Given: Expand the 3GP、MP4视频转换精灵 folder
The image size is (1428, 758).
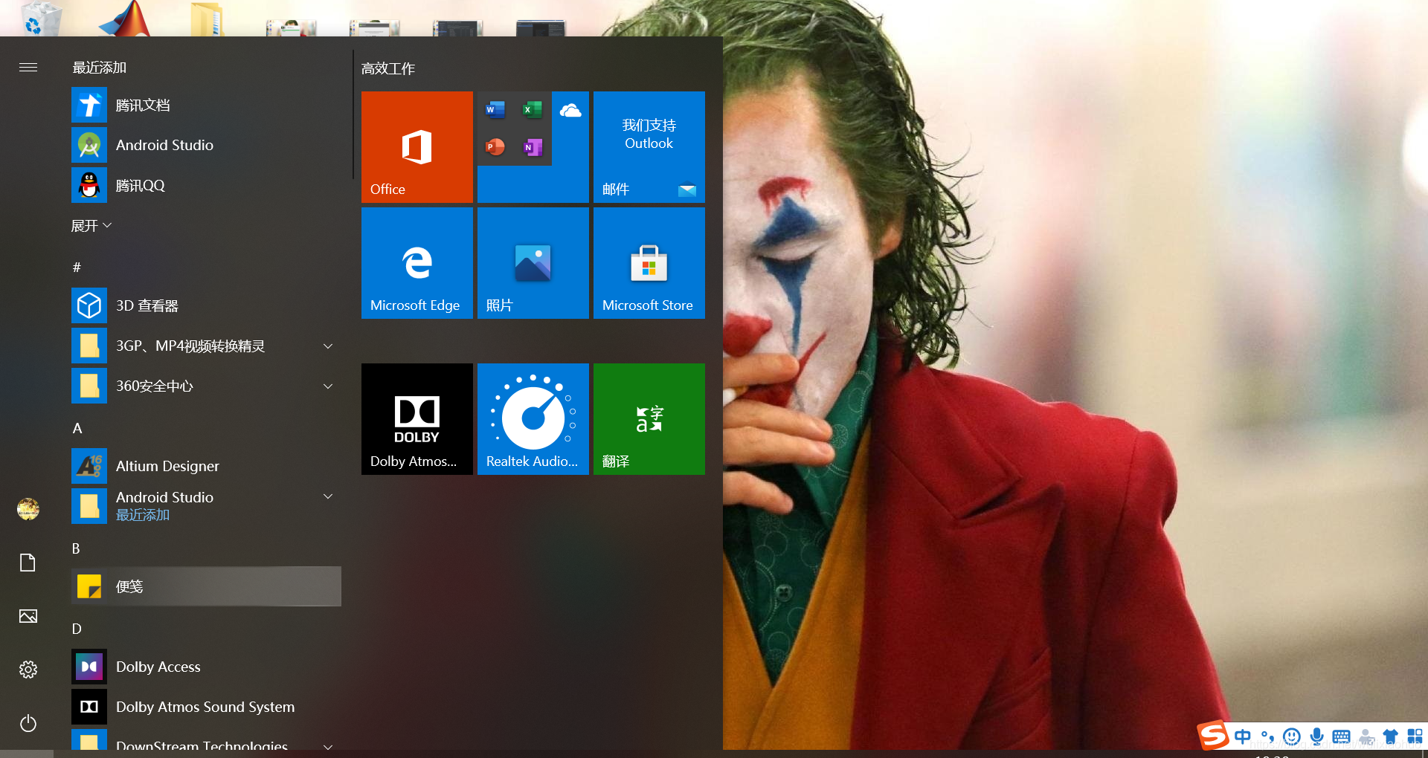Looking at the screenshot, I should coord(328,346).
